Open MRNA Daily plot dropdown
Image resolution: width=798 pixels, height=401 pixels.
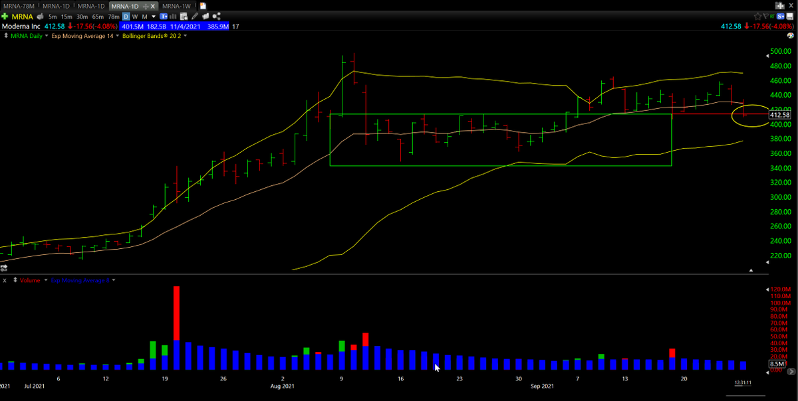[47, 35]
